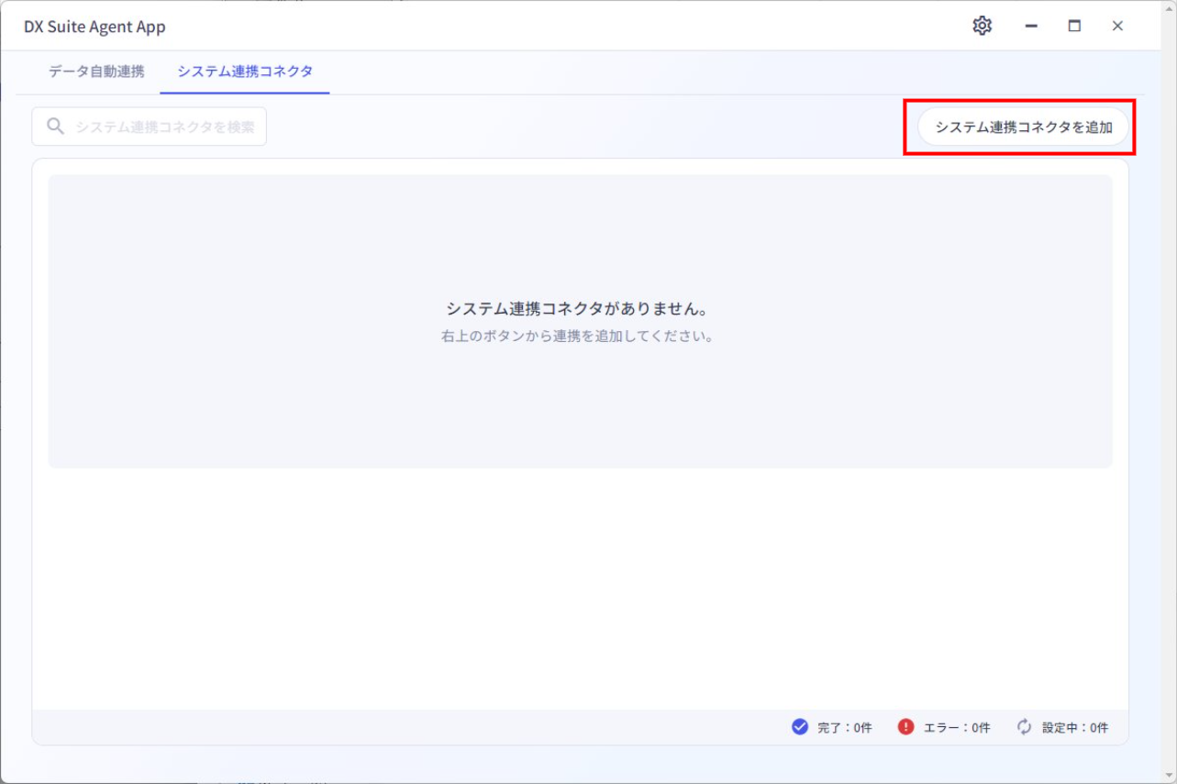Open settings via the gear icon
The image size is (1177, 784).
[982, 26]
